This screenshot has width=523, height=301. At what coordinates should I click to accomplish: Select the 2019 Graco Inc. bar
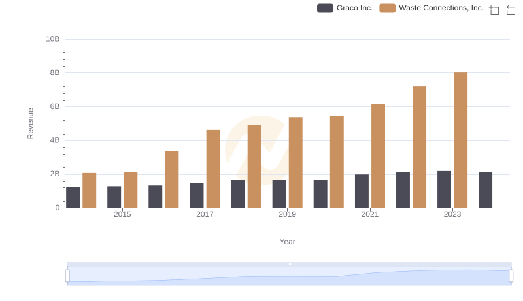tap(279, 194)
